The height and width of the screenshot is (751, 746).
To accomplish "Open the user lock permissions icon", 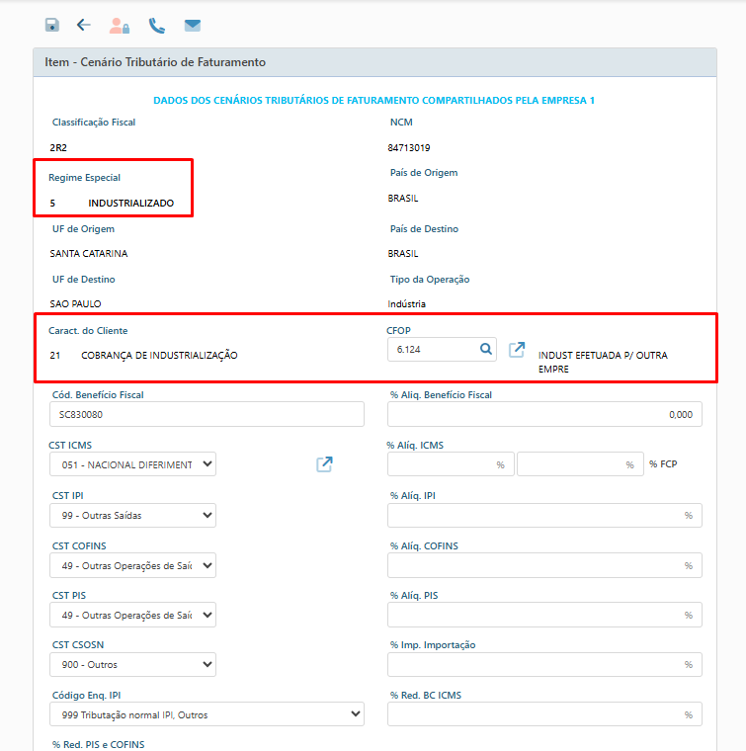I will click(x=120, y=26).
